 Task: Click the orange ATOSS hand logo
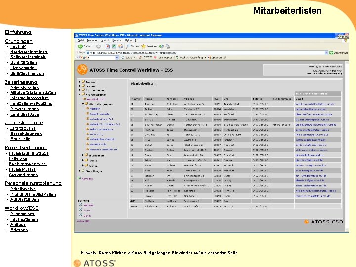click(82, 70)
